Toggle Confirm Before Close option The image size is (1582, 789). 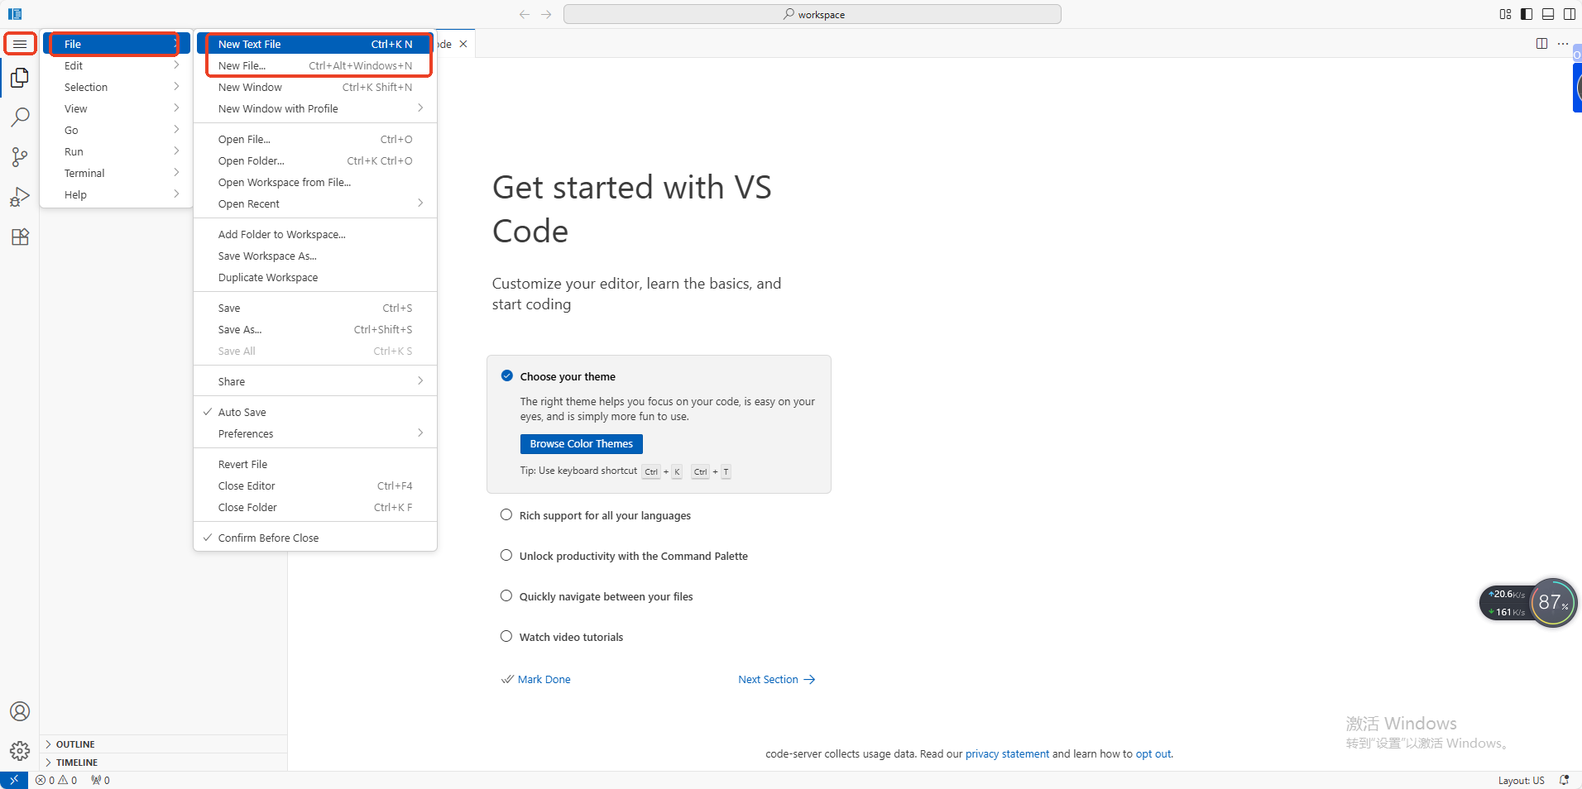point(315,538)
